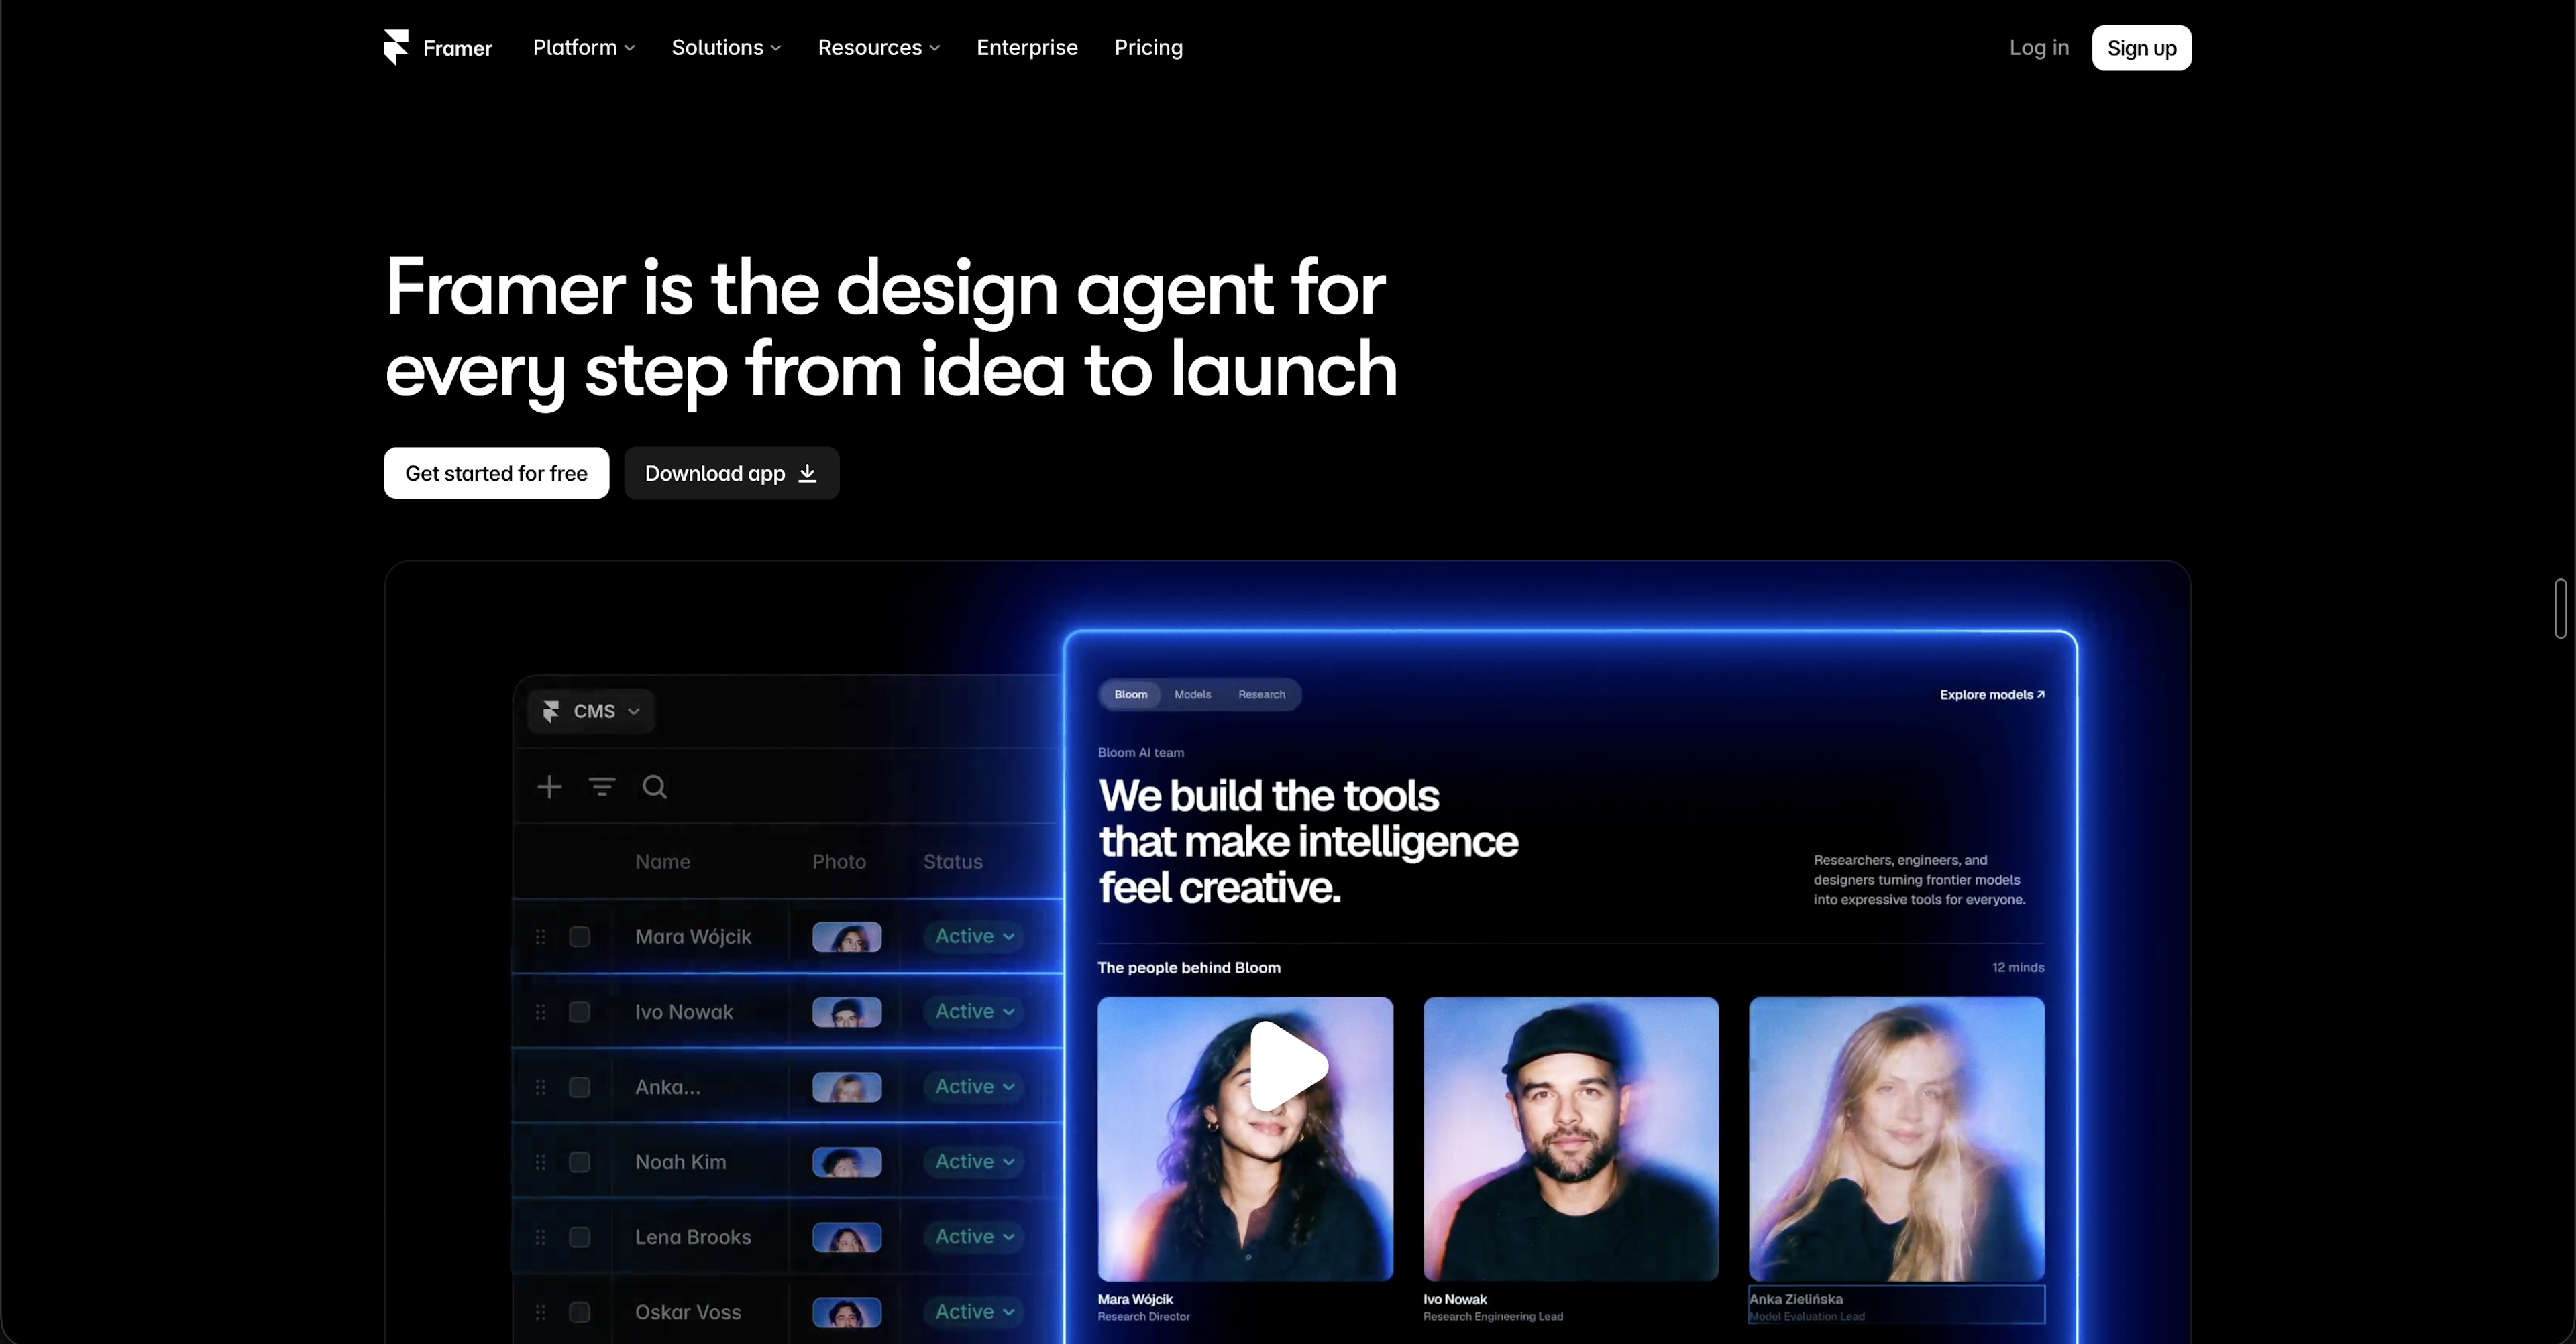The image size is (2576, 1344).
Task: Open Oskar Voss's photo thumbnail in table
Action: pos(847,1312)
